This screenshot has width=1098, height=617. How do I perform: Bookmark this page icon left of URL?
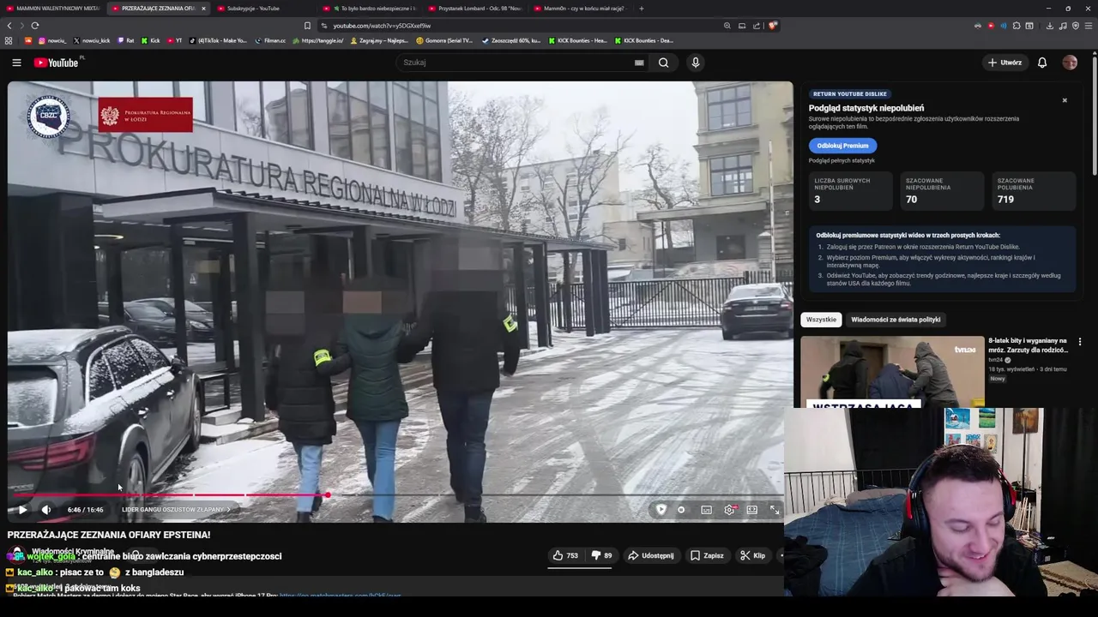point(307,26)
